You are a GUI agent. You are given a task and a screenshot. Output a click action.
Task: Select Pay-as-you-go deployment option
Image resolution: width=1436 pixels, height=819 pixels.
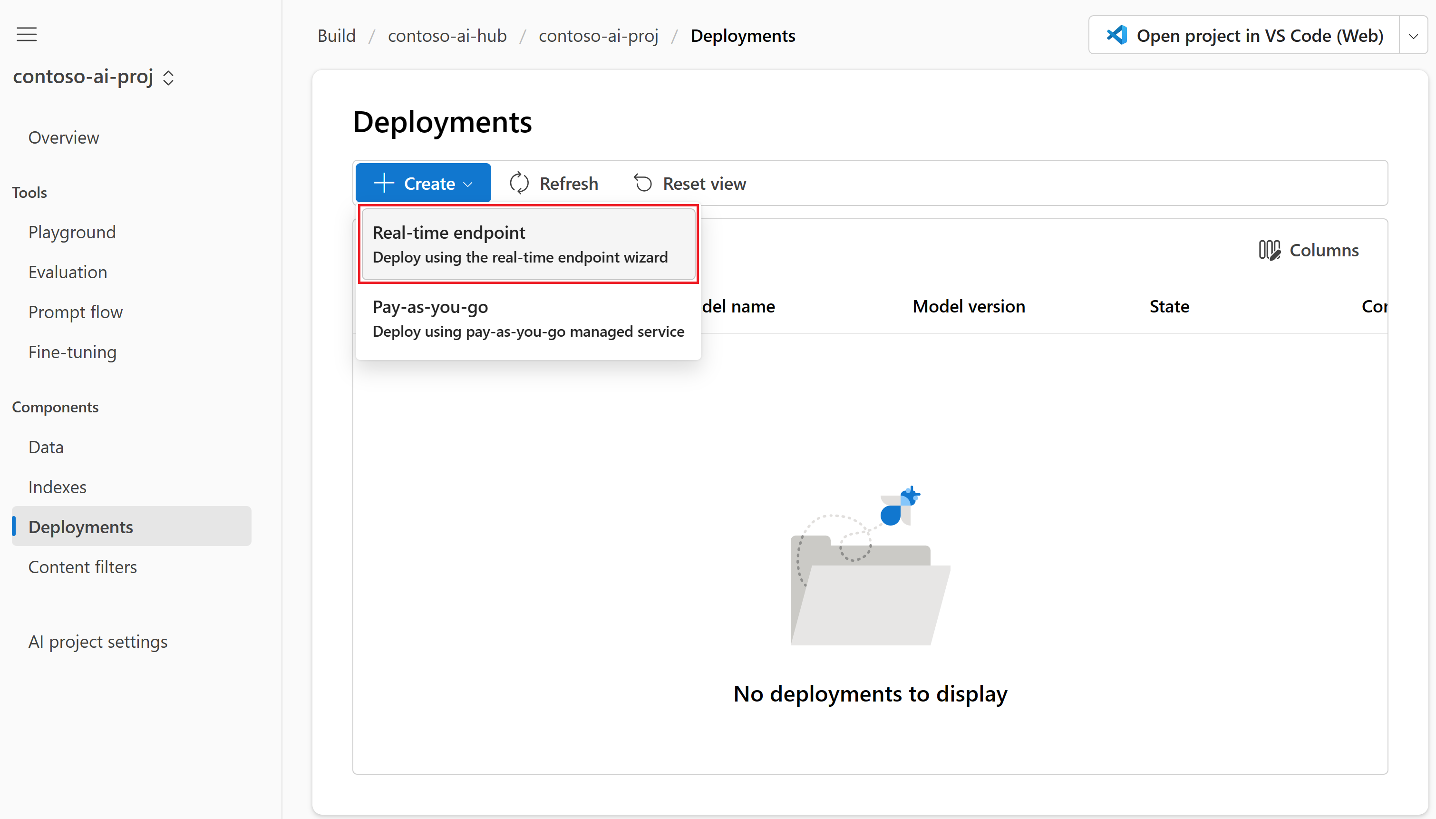pyautogui.click(x=529, y=318)
